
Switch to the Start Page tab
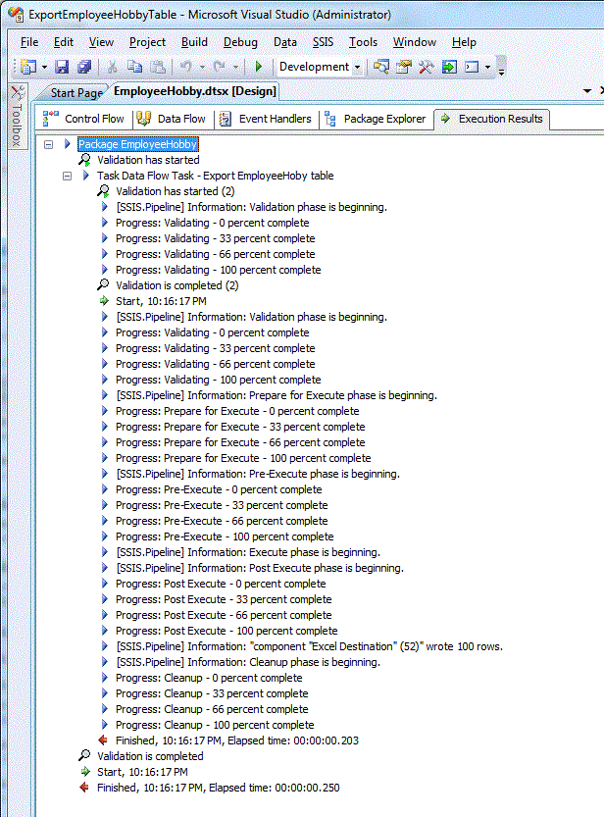click(76, 93)
